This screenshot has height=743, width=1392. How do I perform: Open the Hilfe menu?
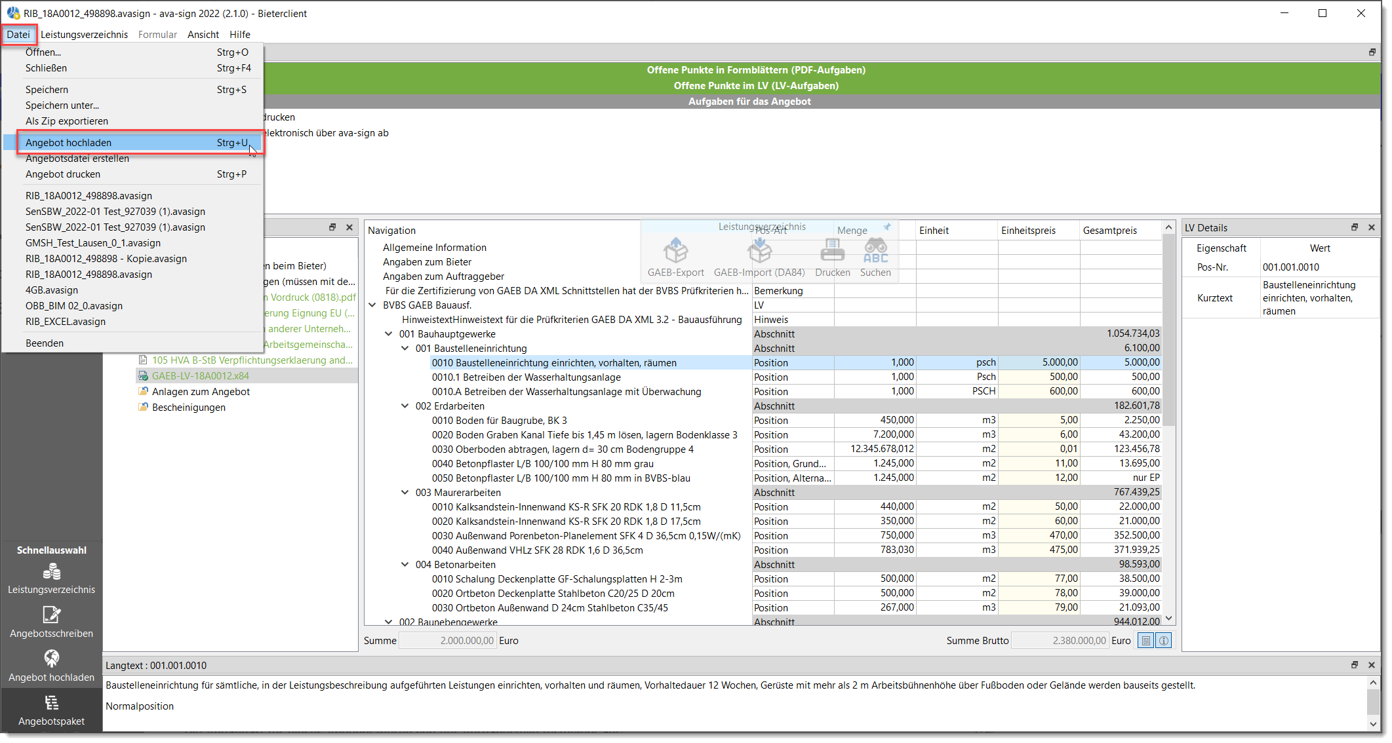pos(240,35)
